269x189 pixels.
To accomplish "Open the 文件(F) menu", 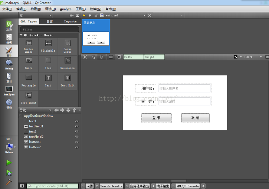I will click(x=7, y=9).
